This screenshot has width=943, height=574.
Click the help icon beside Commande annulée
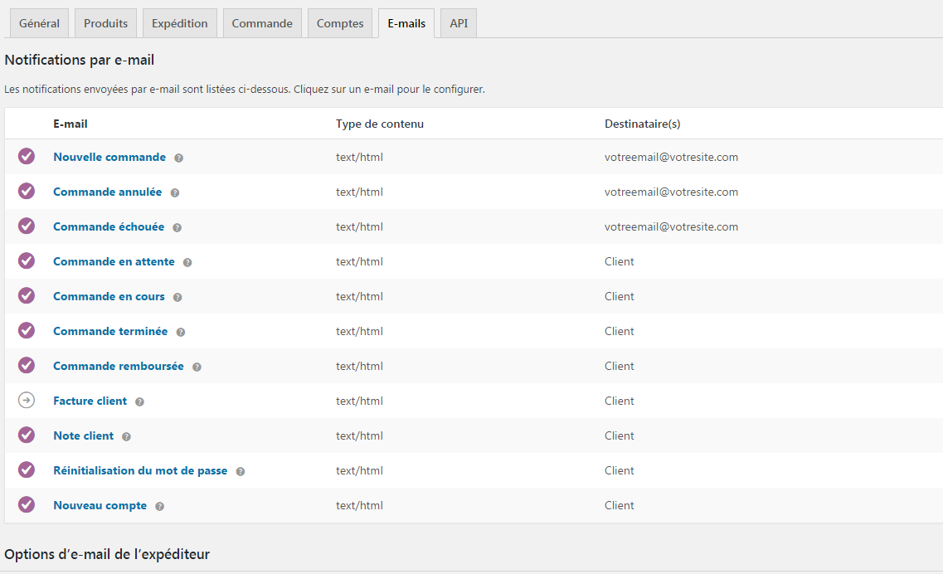(173, 192)
